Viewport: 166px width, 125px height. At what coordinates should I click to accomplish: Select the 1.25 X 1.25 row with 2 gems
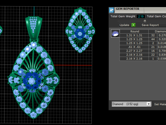click(143, 43)
